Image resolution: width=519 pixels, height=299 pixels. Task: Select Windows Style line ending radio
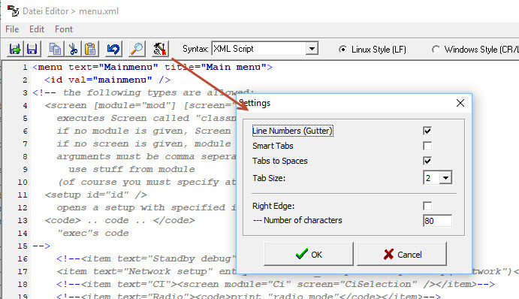click(x=436, y=50)
